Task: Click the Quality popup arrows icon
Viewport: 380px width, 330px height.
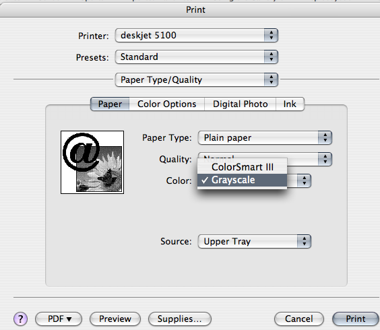Action: (x=325, y=159)
